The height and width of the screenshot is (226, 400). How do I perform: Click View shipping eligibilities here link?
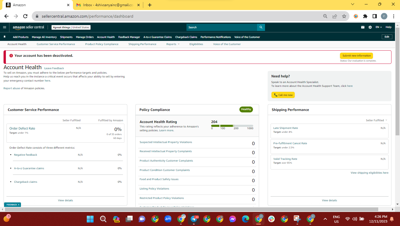click(369, 173)
